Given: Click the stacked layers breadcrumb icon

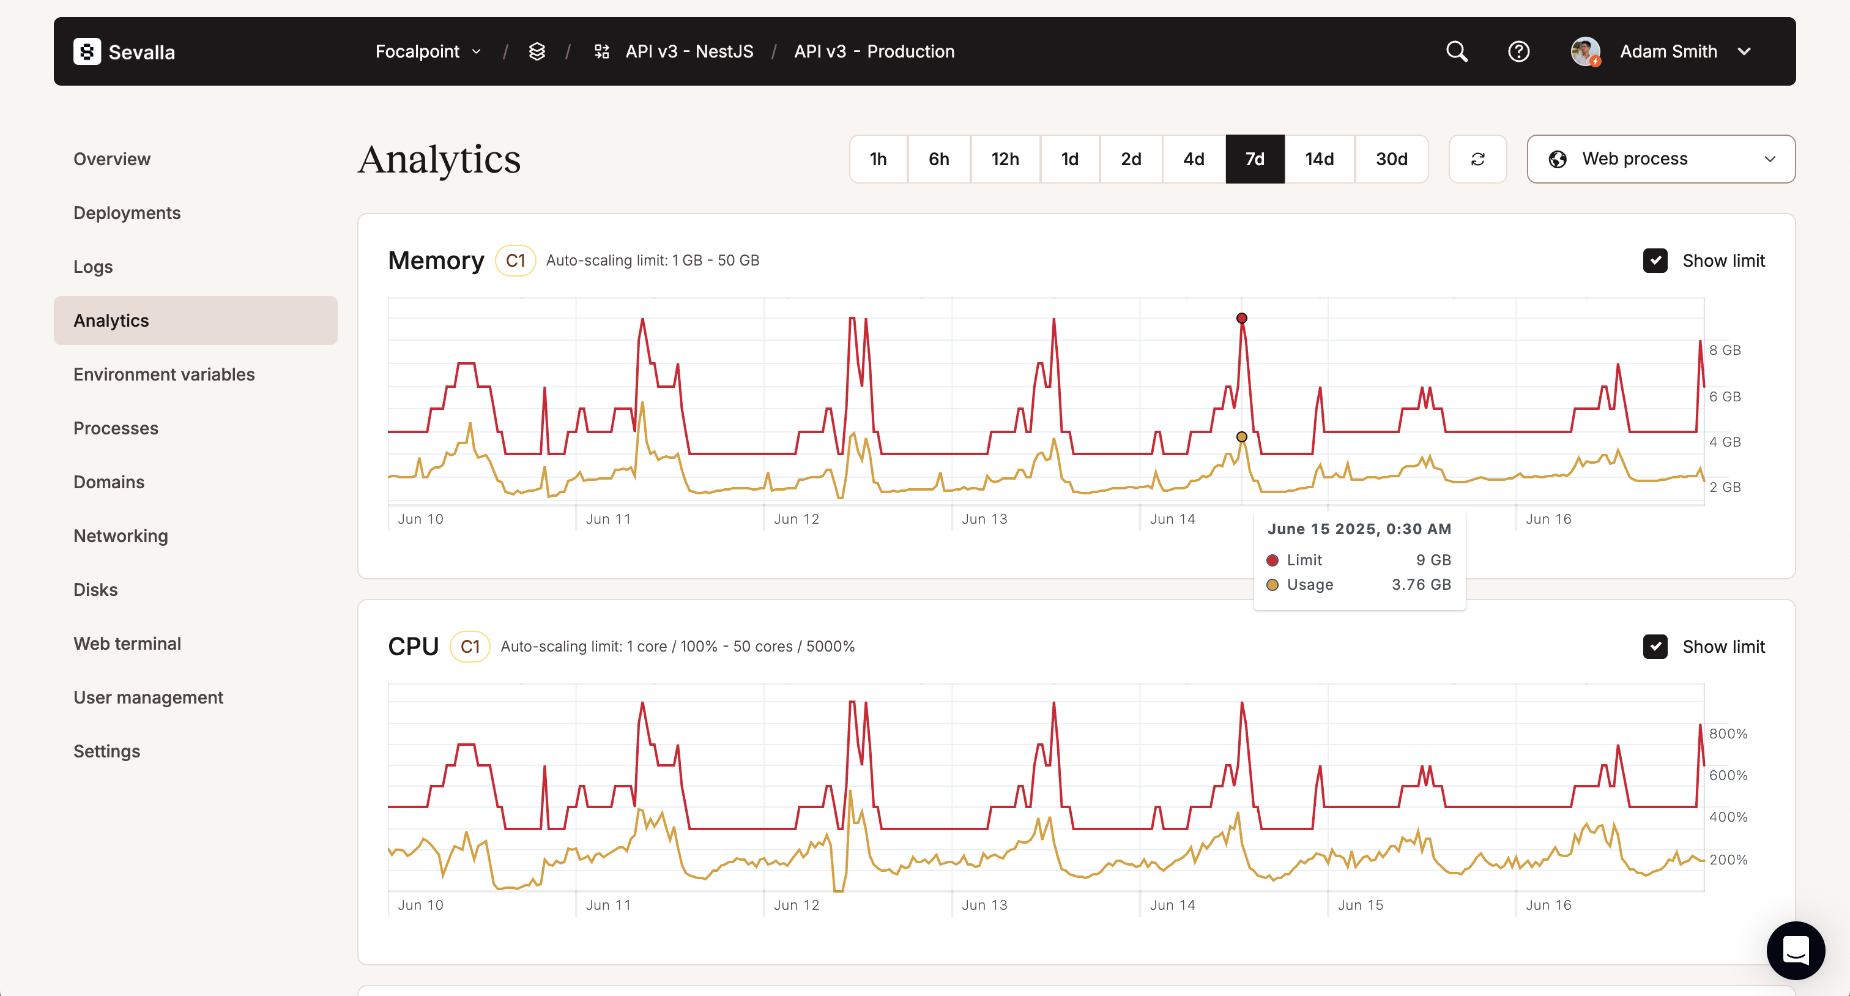Looking at the screenshot, I should click(537, 52).
